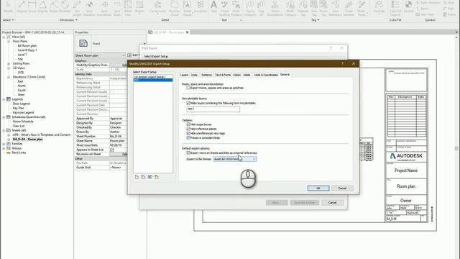Image resolution: width=460 pixels, height=259 pixels.
Task: Select the Tag by Category tool
Action: coord(250,8)
